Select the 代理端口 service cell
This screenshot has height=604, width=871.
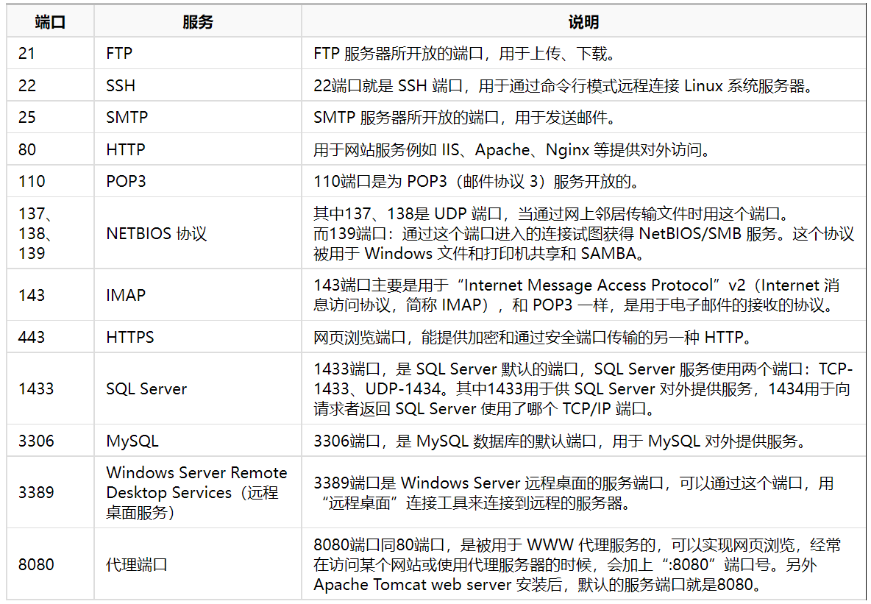point(137,564)
